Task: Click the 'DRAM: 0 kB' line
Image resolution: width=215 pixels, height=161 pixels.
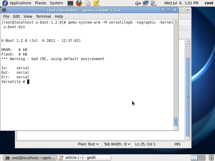Action: tap(14, 50)
